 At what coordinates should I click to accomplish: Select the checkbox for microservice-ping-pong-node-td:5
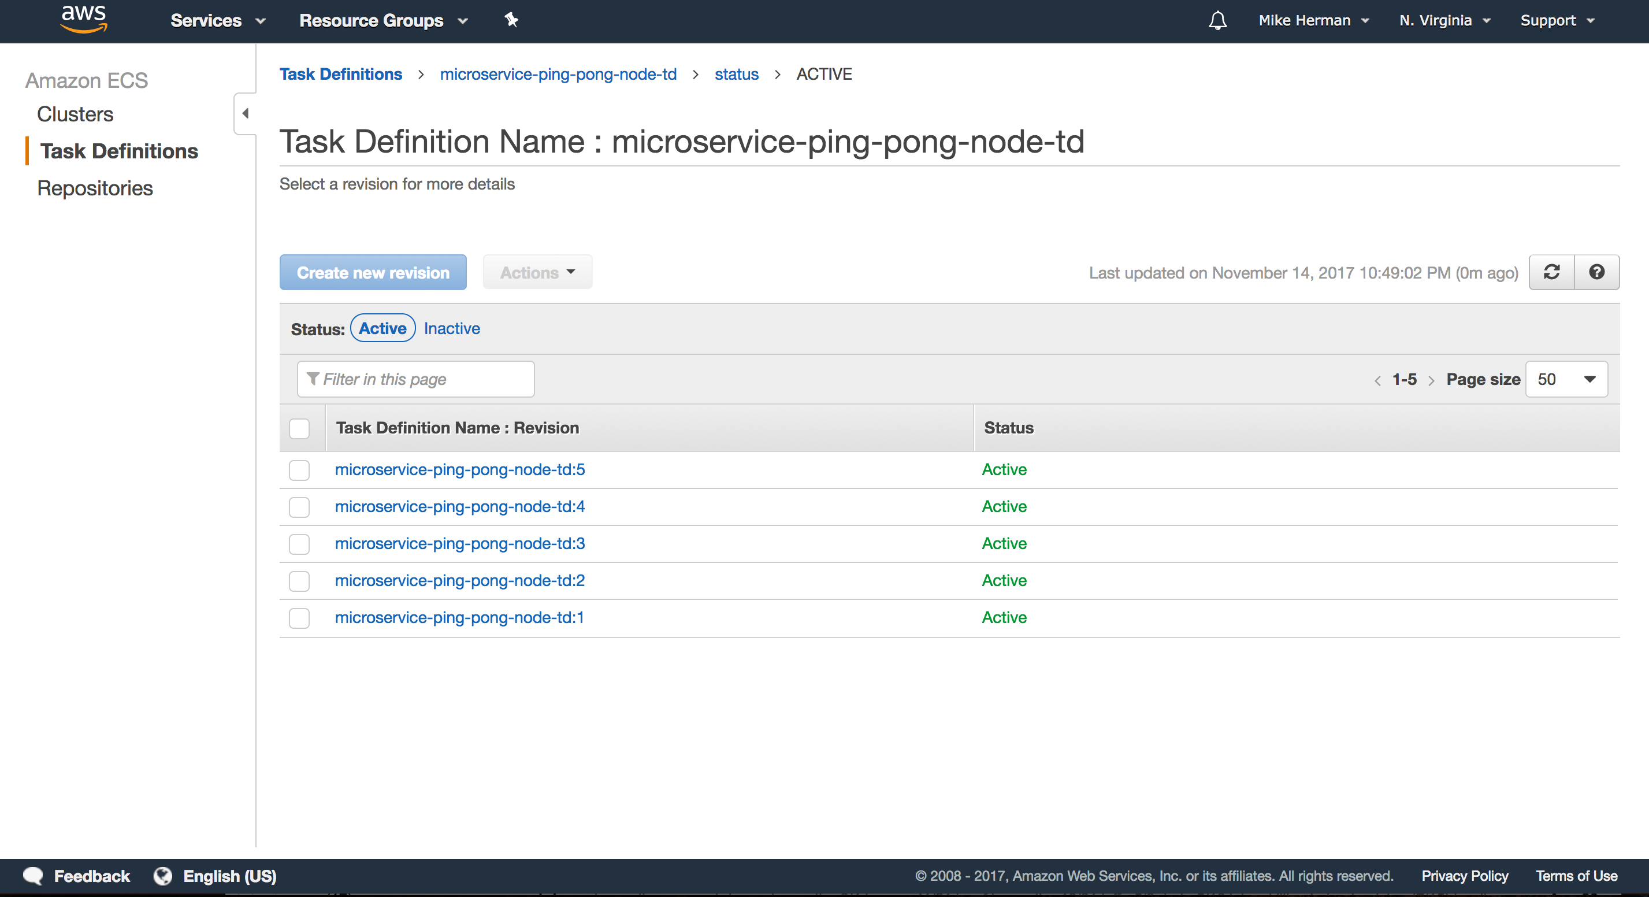tap(299, 470)
